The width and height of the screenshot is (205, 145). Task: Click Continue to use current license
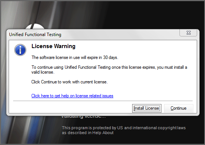pos(179,108)
